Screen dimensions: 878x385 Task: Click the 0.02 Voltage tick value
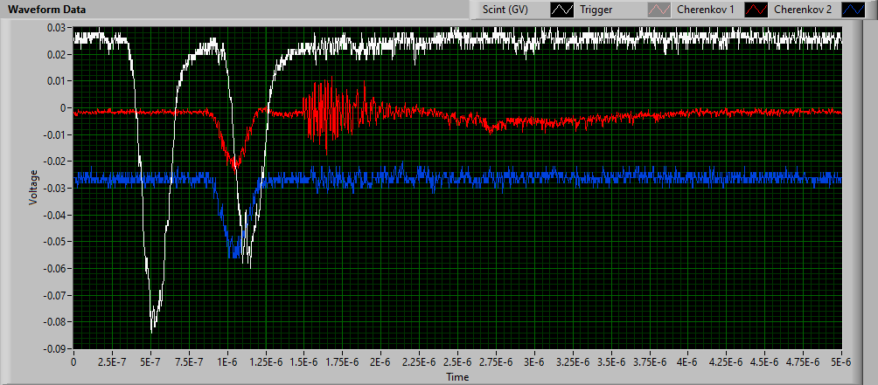58,54
